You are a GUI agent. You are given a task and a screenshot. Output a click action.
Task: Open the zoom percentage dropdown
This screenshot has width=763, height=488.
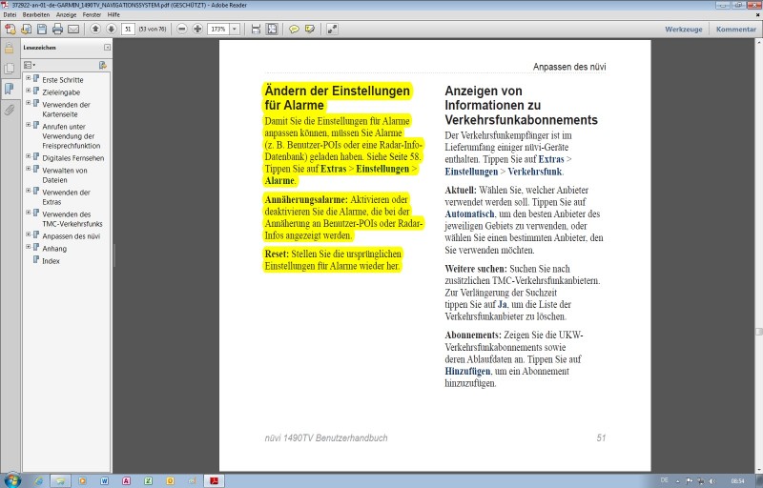(x=233, y=29)
